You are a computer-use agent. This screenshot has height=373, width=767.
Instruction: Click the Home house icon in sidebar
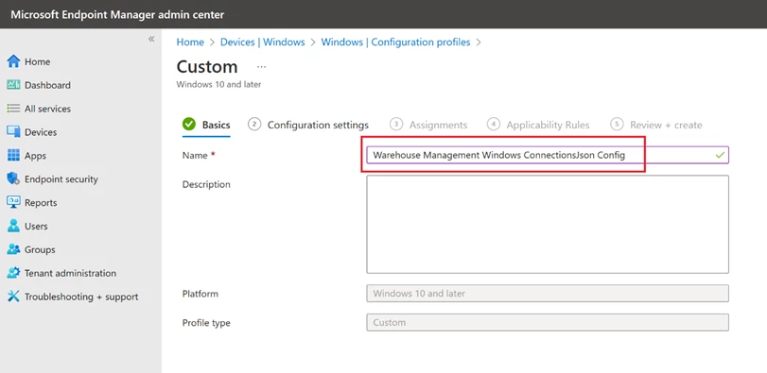point(13,61)
